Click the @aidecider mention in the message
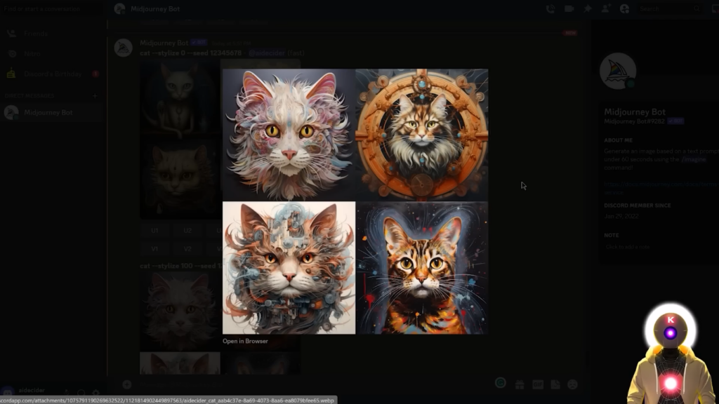This screenshot has height=404, width=719. (266, 53)
